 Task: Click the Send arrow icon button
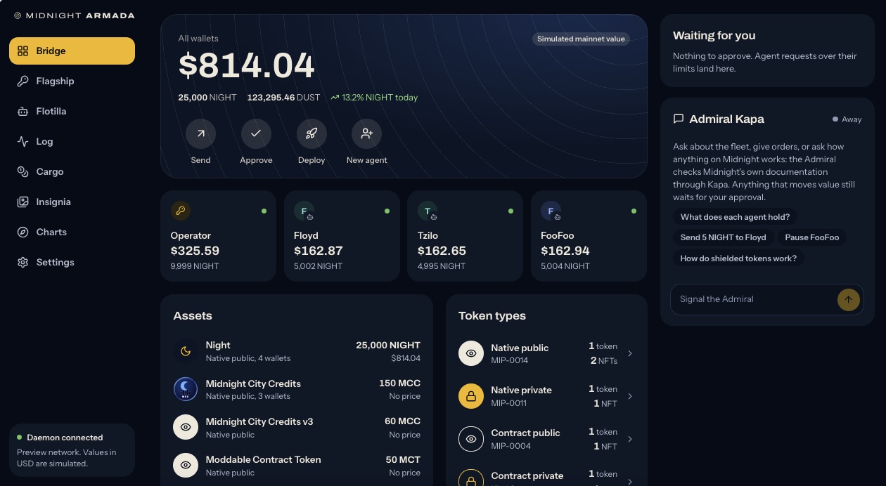tap(200, 133)
